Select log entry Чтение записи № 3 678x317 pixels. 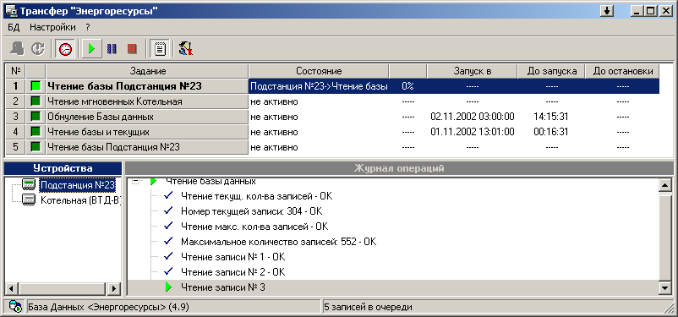pyautogui.click(x=223, y=287)
